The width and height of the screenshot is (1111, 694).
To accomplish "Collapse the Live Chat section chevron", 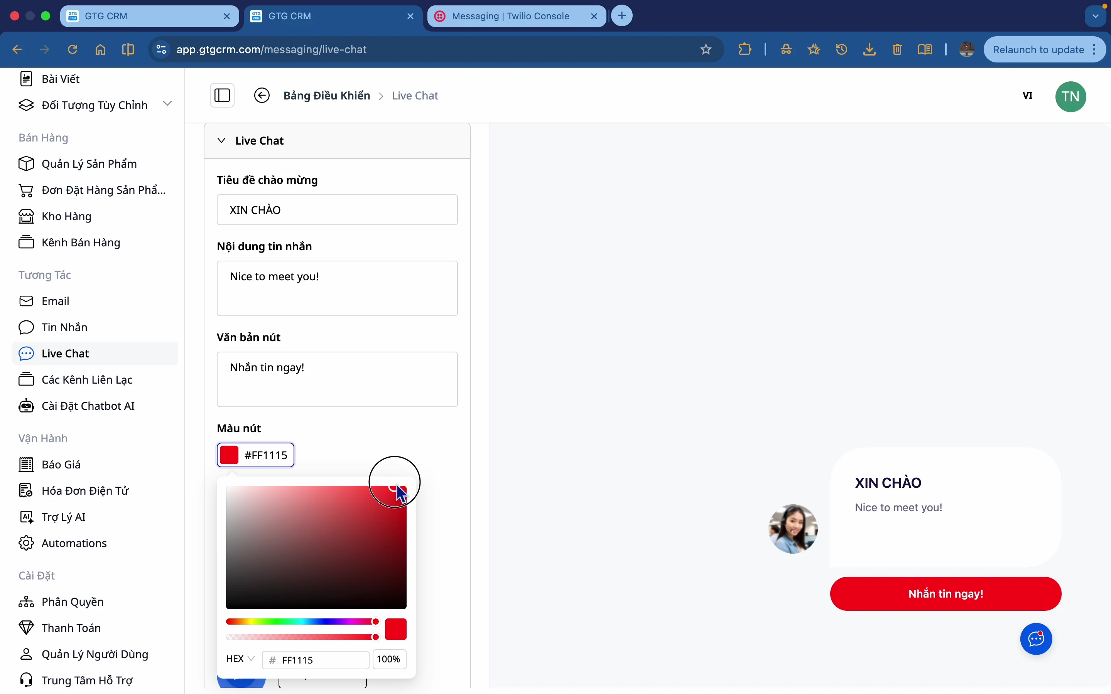I will click(x=222, y=140).
